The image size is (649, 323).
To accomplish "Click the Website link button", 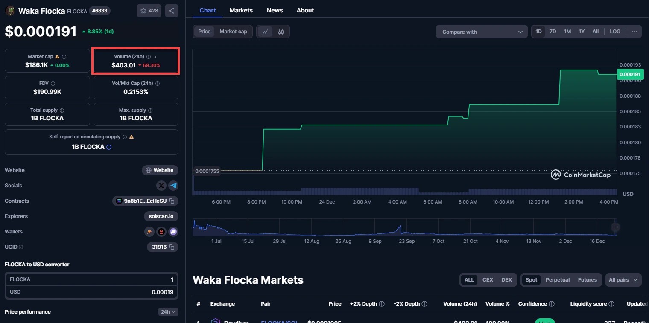I will (x=160, y=170).
